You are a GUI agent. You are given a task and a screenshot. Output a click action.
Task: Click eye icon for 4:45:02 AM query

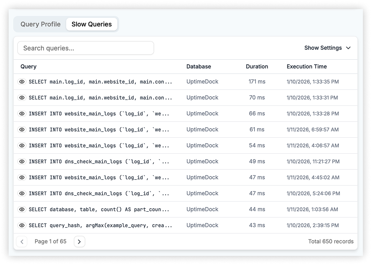(21, 177)
